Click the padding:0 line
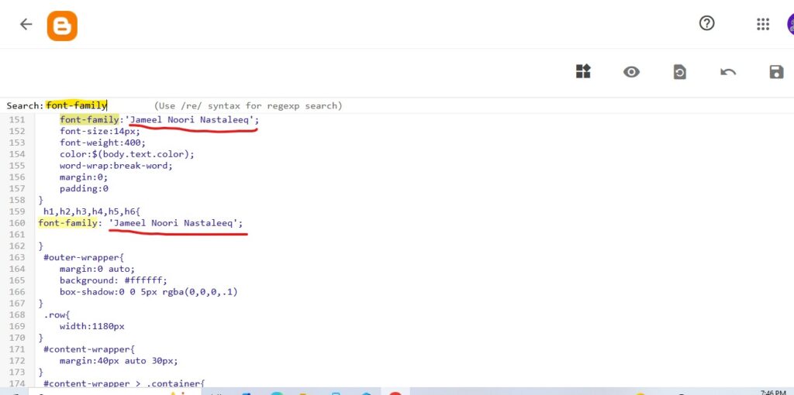Image resolution: width=794 pixels, height=395 pixels. [84, 189]
